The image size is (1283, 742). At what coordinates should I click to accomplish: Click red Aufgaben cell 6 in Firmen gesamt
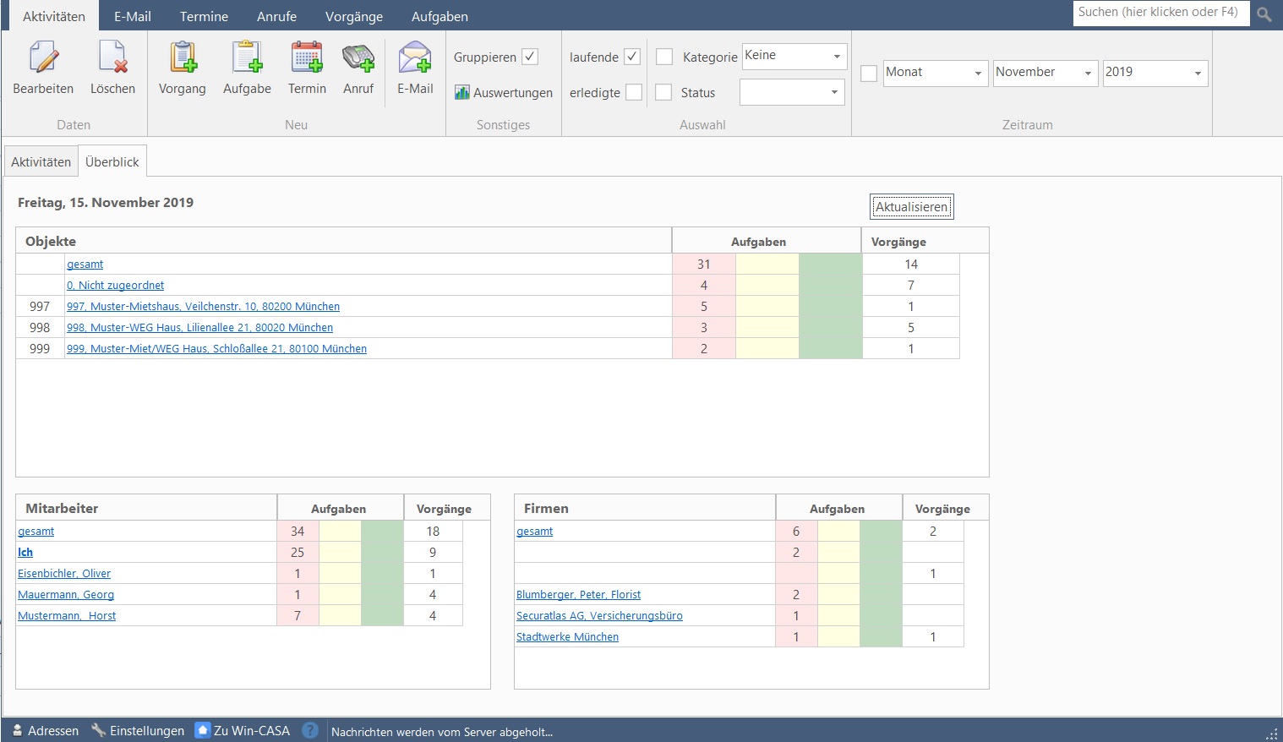tap(796, 532)
